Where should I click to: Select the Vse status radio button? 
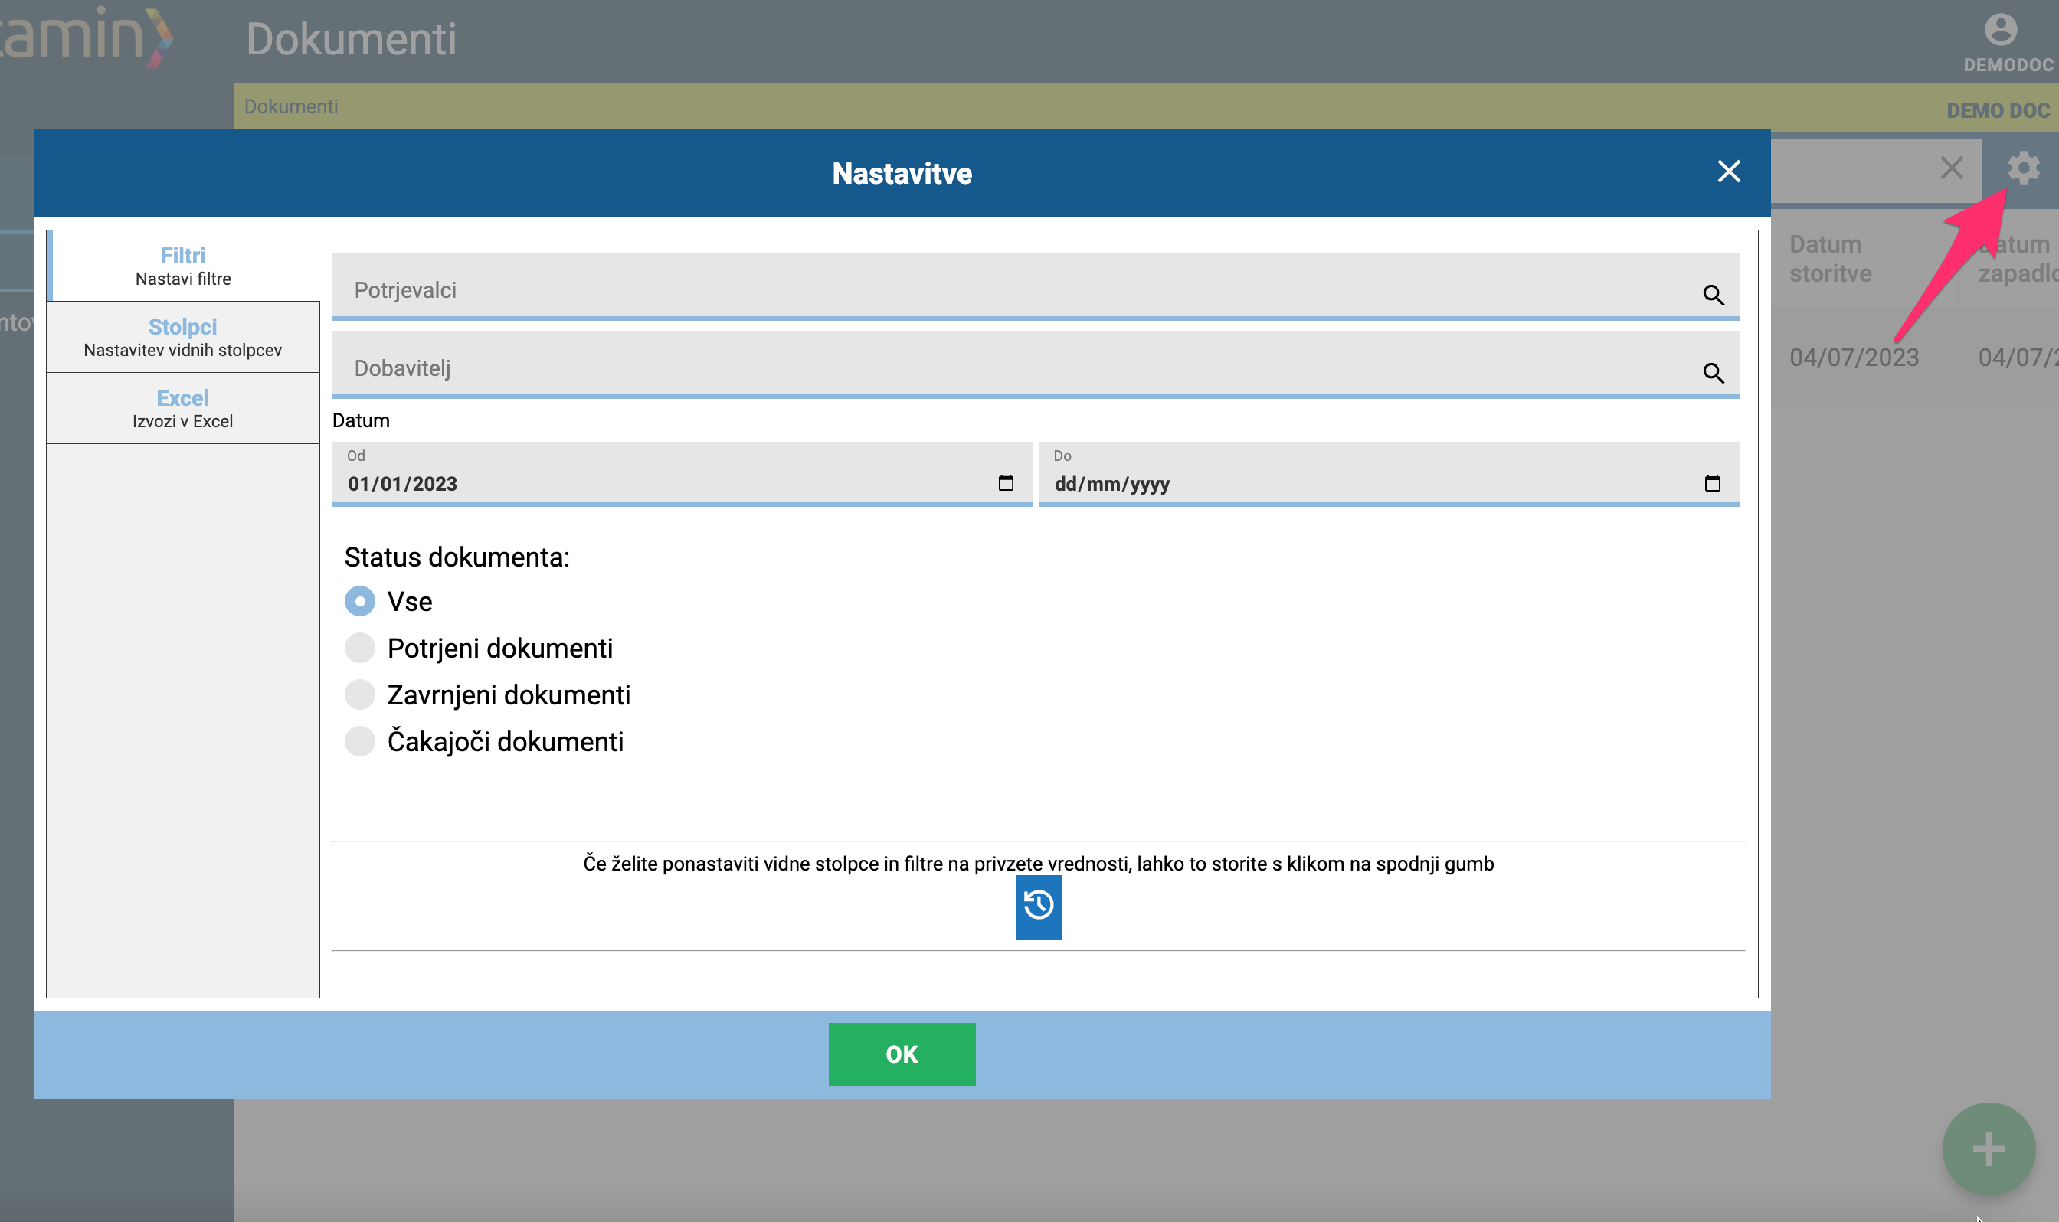360,601
